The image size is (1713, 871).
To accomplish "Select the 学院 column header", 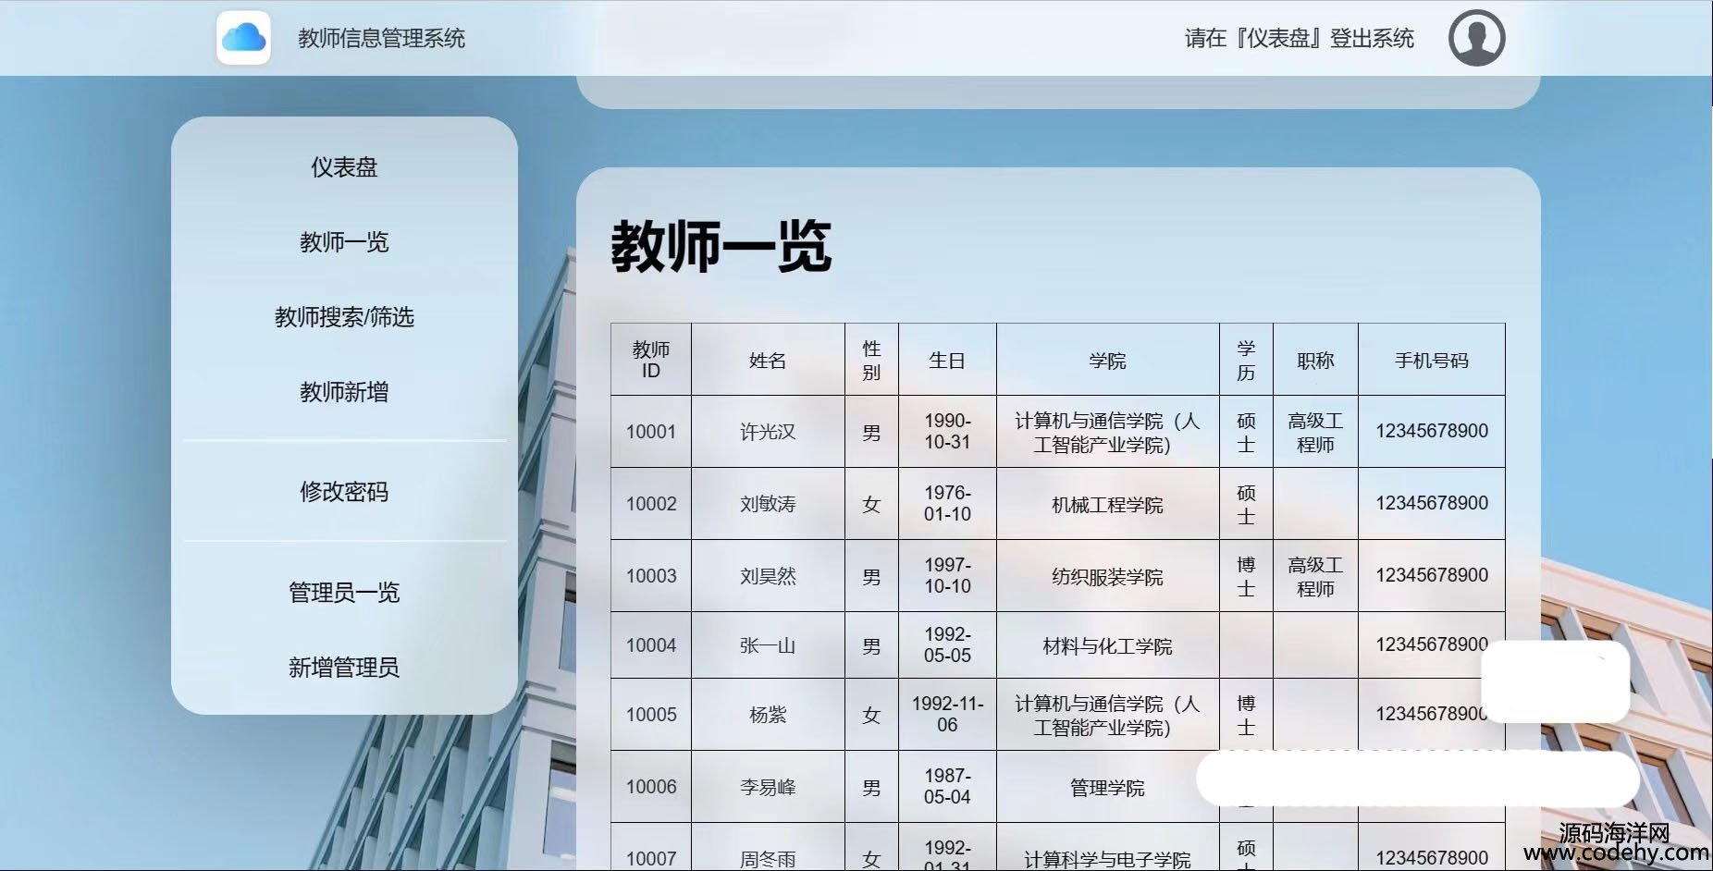I will point(1107,360).
